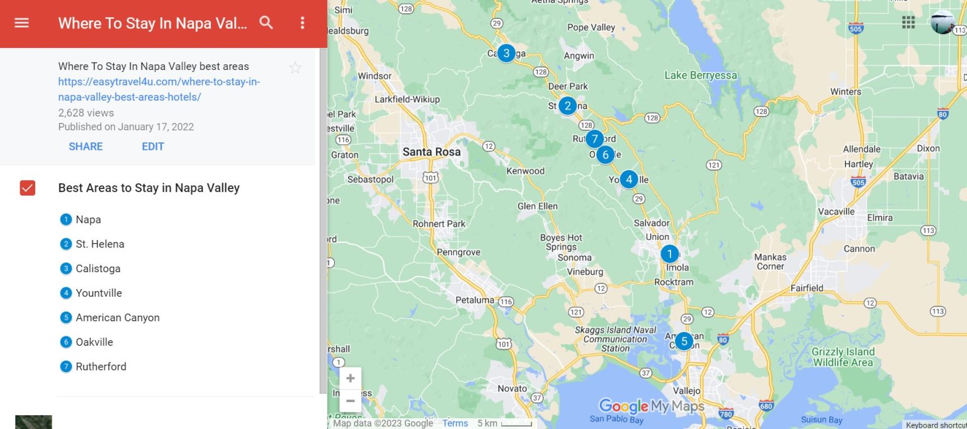Open map search
This screenshot has height=429, width=967.
[x=266, y=23]
